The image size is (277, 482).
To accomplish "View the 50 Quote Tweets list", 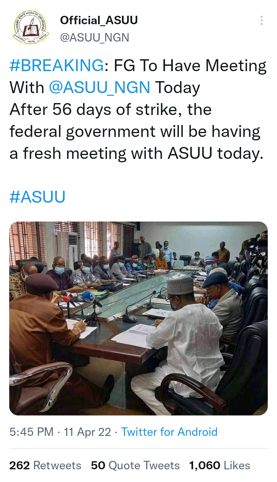I will (135, 465).
